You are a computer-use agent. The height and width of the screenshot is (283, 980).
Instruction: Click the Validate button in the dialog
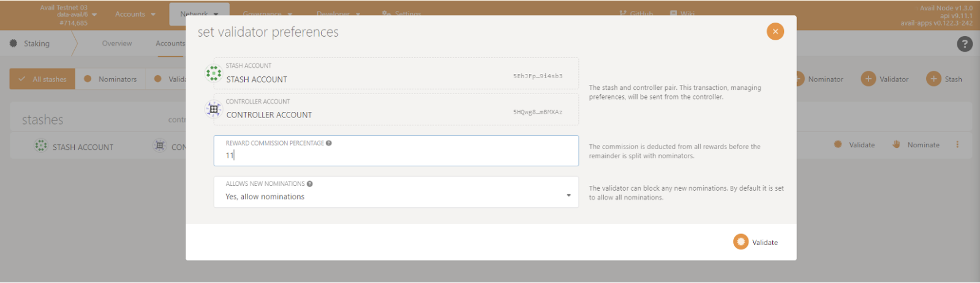click(756, 242)
